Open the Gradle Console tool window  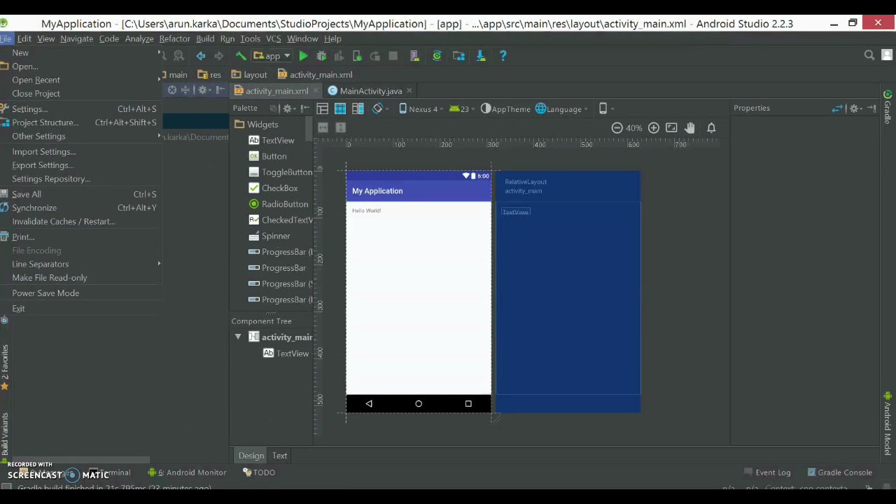coord(839,472)
